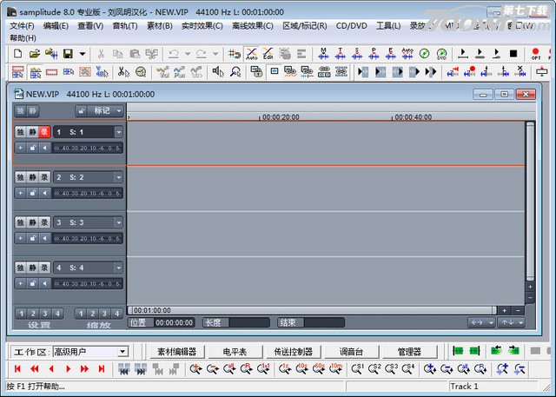
Task: Click the scissors cut icon in top toolbar
Action: click(x=101, y=54)
